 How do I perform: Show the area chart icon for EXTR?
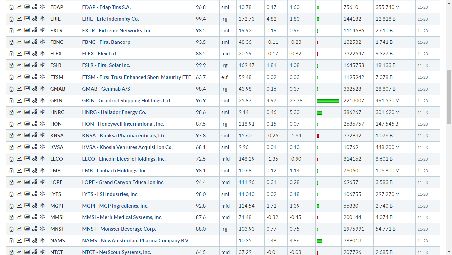(x=27, y=30)
